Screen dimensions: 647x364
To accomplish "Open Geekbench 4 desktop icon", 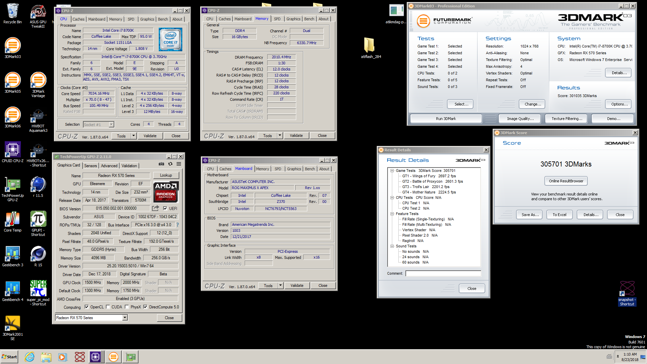I will [12, 291].
